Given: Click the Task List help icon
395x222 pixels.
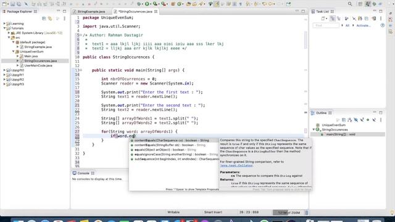Looking at the screenshot, I should pos(383,25).
